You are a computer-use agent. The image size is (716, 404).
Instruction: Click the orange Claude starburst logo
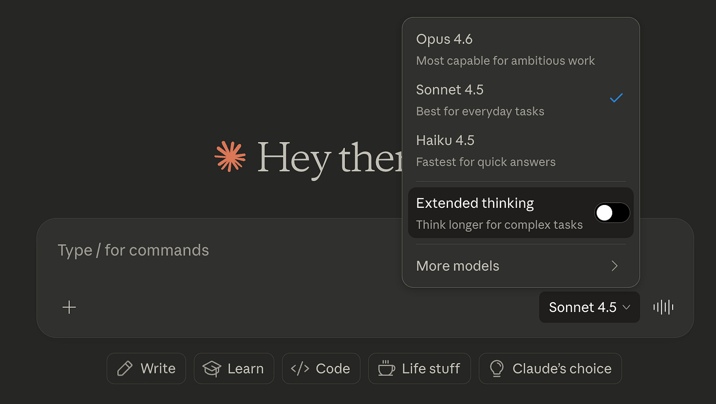[x=230, y=156]
